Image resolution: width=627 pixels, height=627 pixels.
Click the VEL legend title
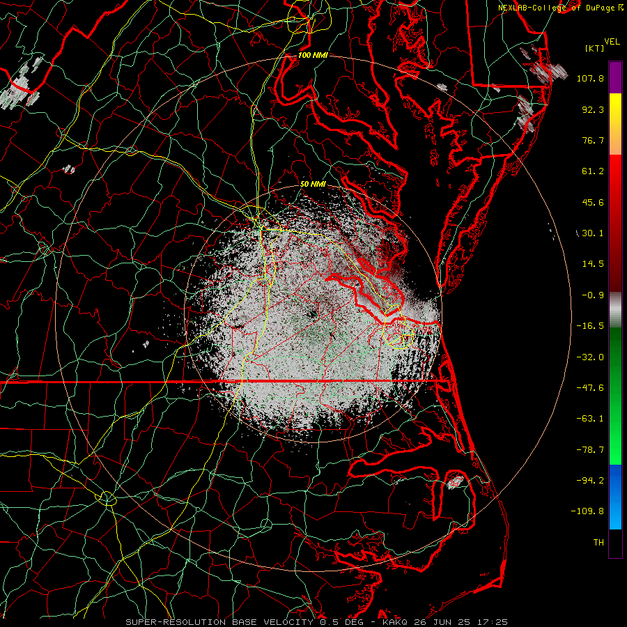point(612,42)
